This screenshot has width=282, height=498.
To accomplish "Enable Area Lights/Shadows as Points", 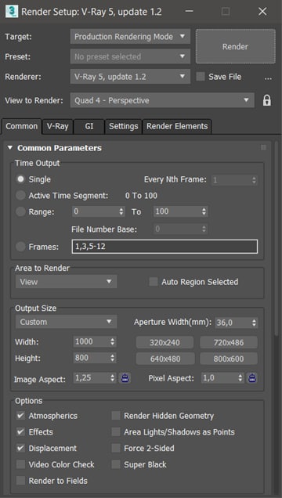I will pos(116,432).
